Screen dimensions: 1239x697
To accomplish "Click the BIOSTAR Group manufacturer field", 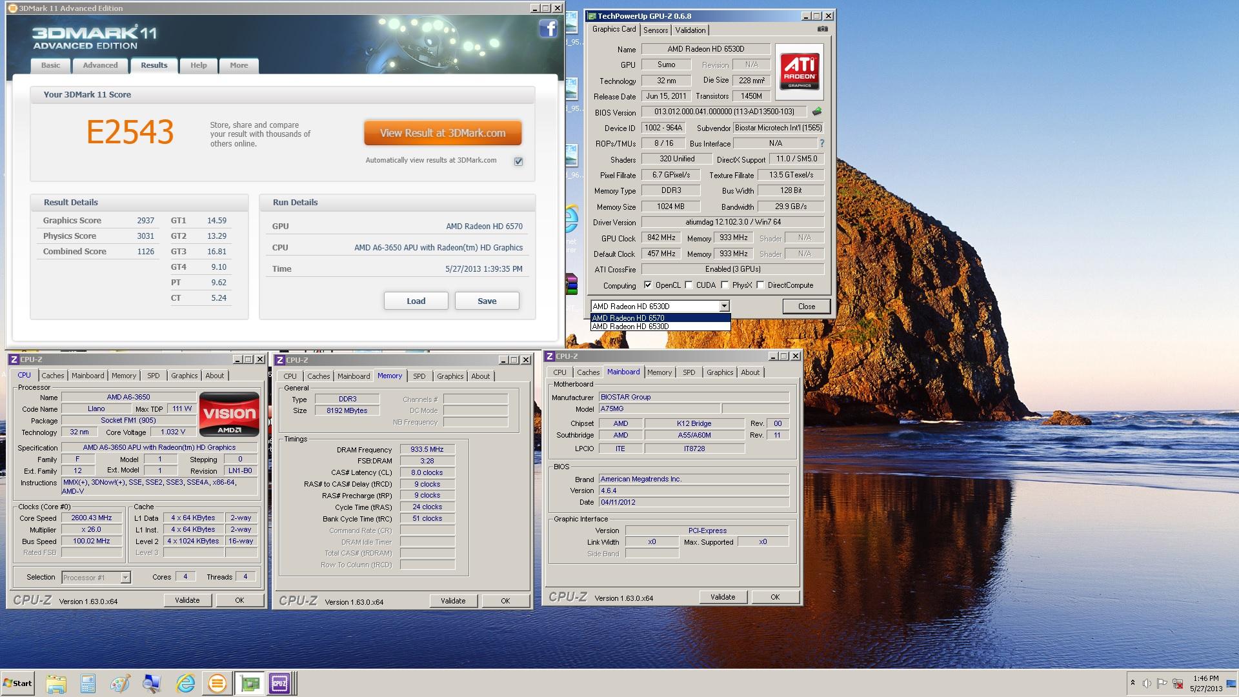I will click(694, 397).
